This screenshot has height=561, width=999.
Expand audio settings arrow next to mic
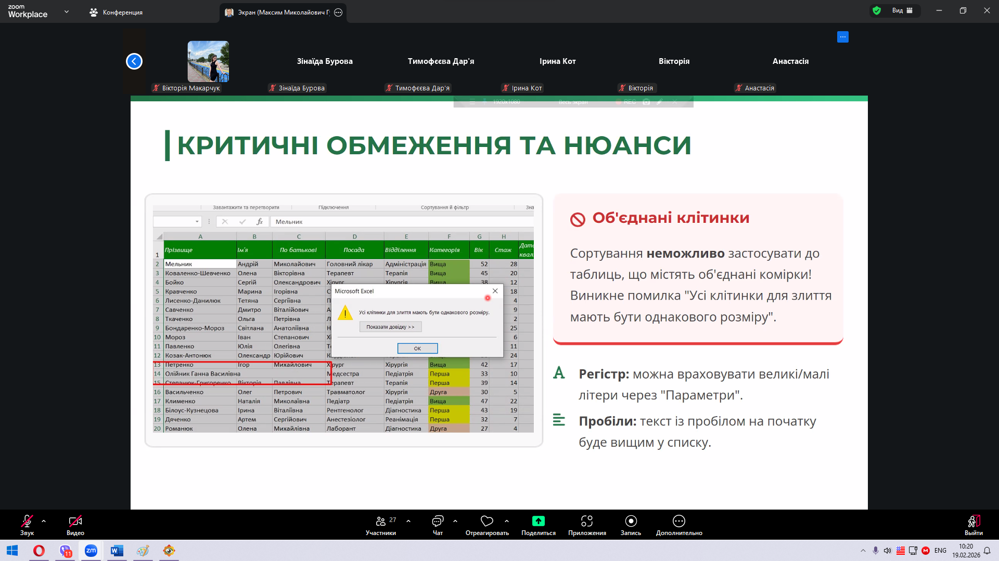coord(44,521)
